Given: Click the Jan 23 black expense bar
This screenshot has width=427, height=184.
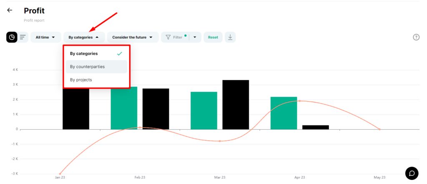Looking at the screenshot, I should point(76,108).
